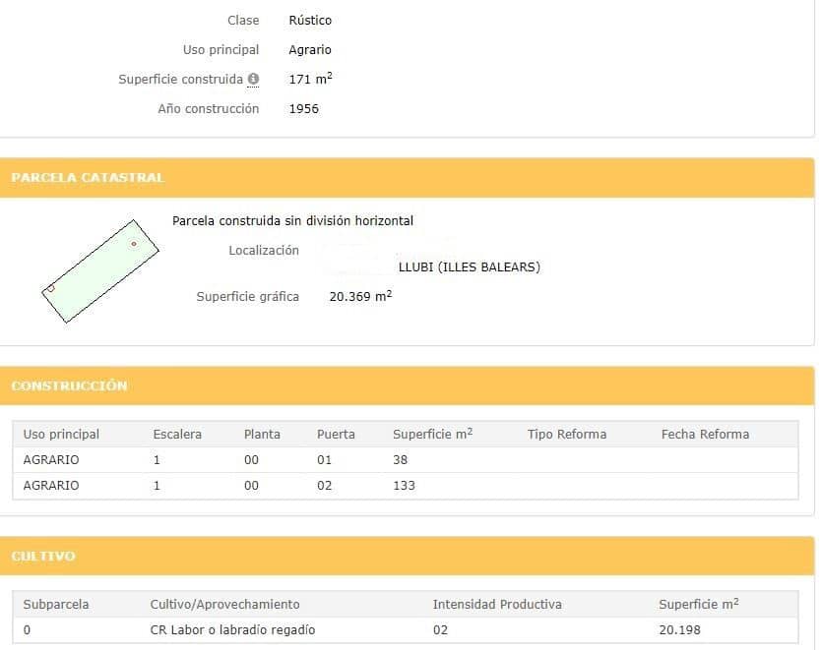Click the Tipo Reforma column header
This screenshot has height=650, width=821.
pos(567,434)
